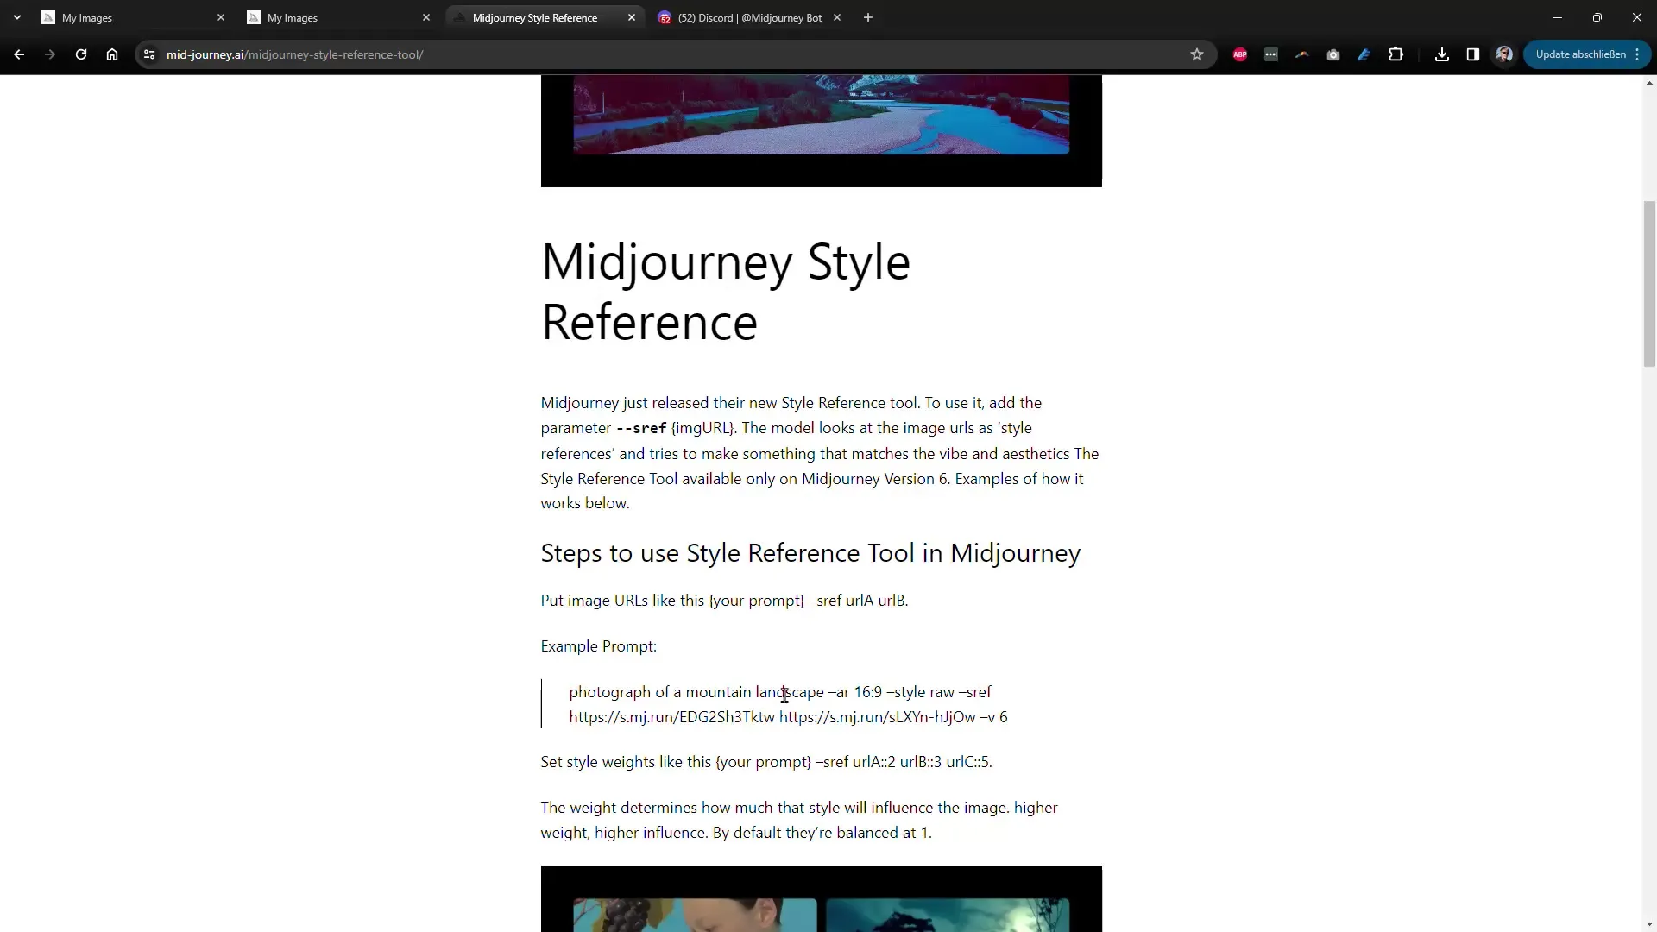Image resolution: width=1657 pixels, height=932 pixels.
Task: Bookmark this page with the star icon
Action: 1197,54
